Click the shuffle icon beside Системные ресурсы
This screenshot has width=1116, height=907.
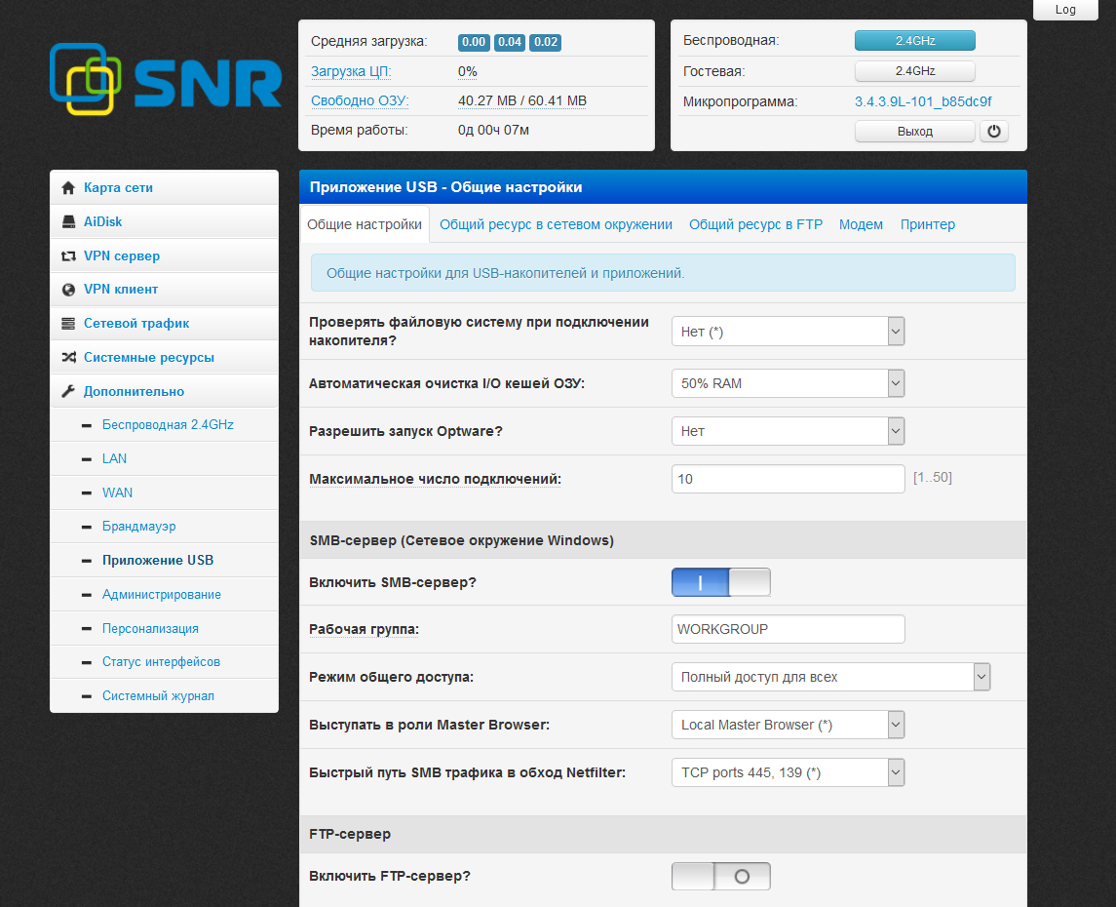(68, 357)
